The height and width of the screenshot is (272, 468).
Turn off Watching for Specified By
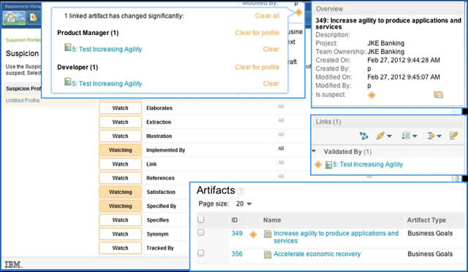pyautogui.click(x=120, y=206)
